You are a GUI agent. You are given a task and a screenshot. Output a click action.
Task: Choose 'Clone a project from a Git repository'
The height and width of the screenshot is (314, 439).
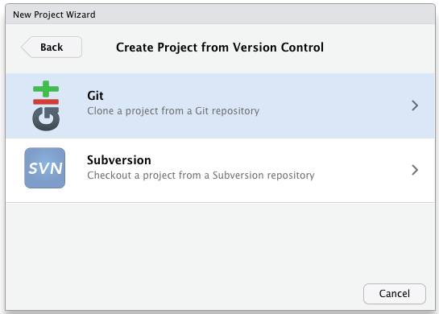(x=173, y=111)
